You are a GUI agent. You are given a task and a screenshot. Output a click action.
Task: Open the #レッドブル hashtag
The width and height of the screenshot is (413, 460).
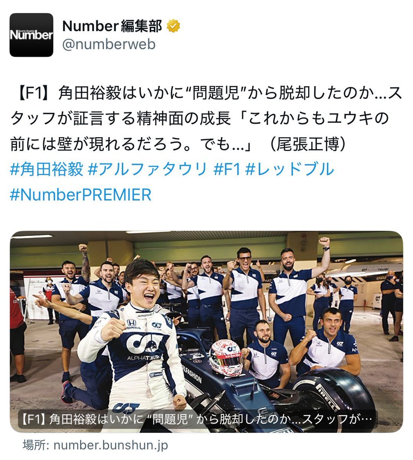(290, 169)
